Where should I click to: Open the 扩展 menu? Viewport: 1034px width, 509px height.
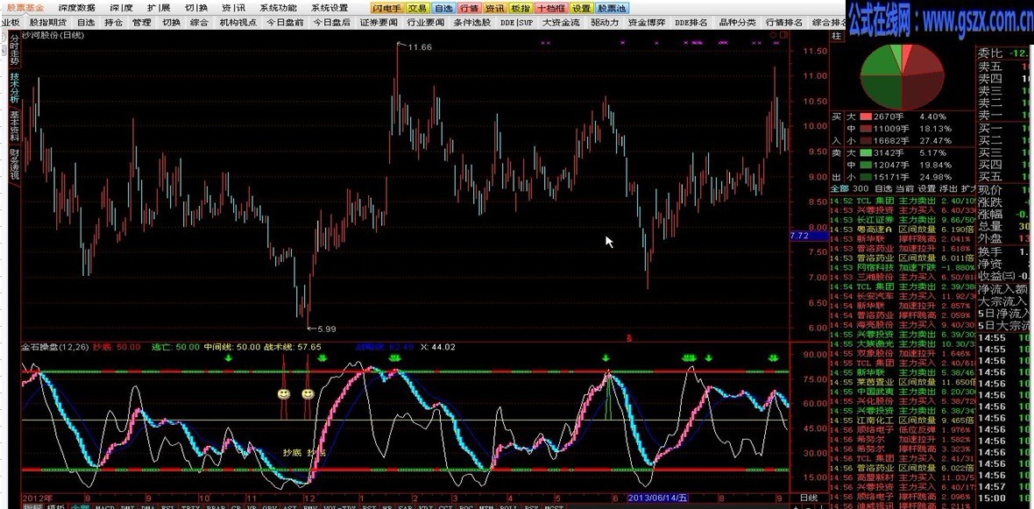point(159,8)
